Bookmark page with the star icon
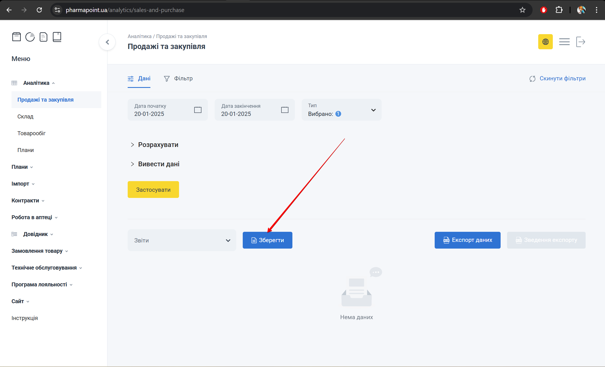 click(522, 10)
